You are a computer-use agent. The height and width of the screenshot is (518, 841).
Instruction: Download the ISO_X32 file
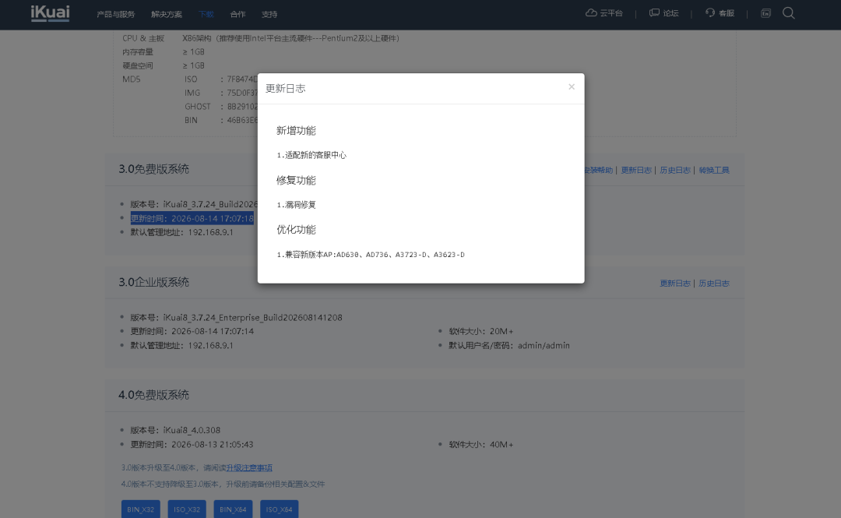pos(187,509)
